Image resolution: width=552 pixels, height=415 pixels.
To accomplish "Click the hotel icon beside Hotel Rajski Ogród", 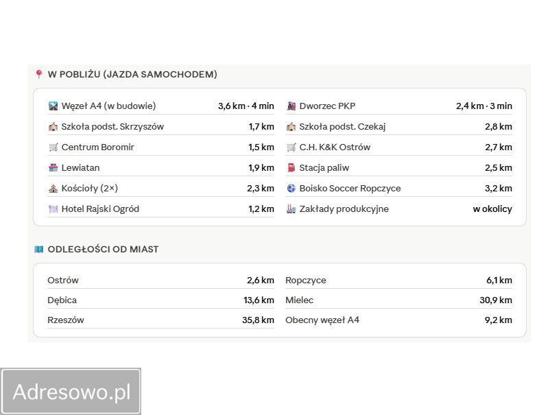I will pyautogui.click(x=52, y=209).
